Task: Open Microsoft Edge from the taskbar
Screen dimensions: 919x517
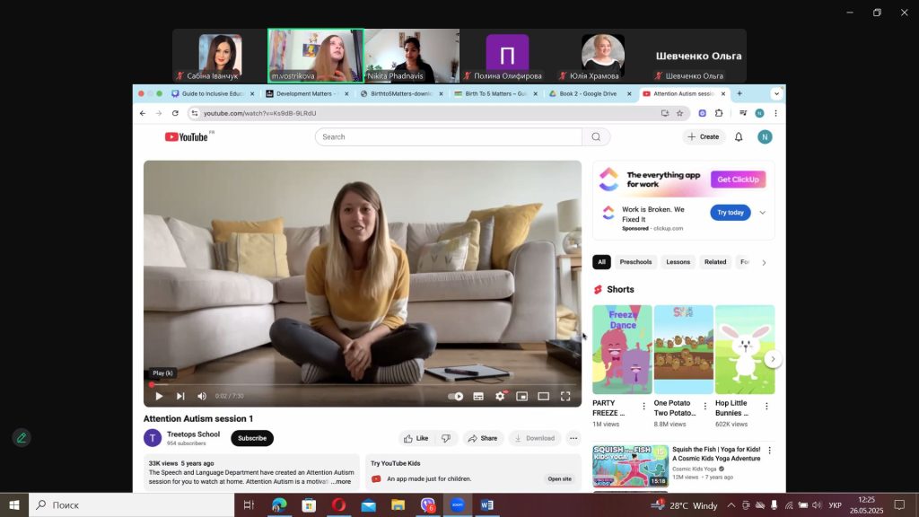Action: pos(279,504)
